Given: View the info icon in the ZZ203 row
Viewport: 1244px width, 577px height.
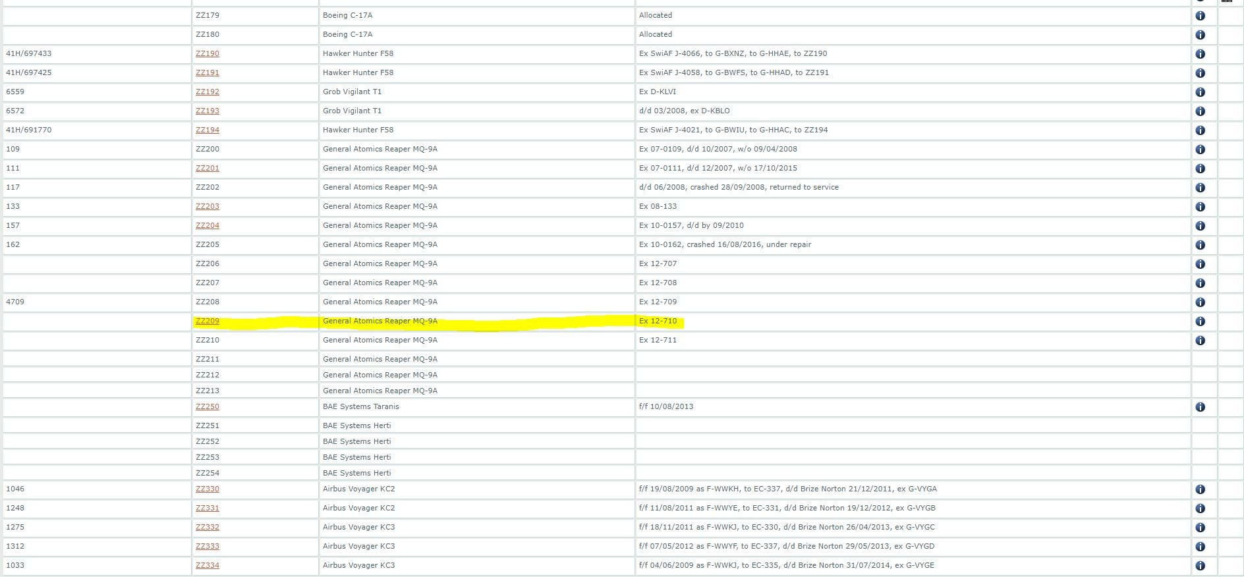Looking at the screenshot, I should coord(1200,207).
